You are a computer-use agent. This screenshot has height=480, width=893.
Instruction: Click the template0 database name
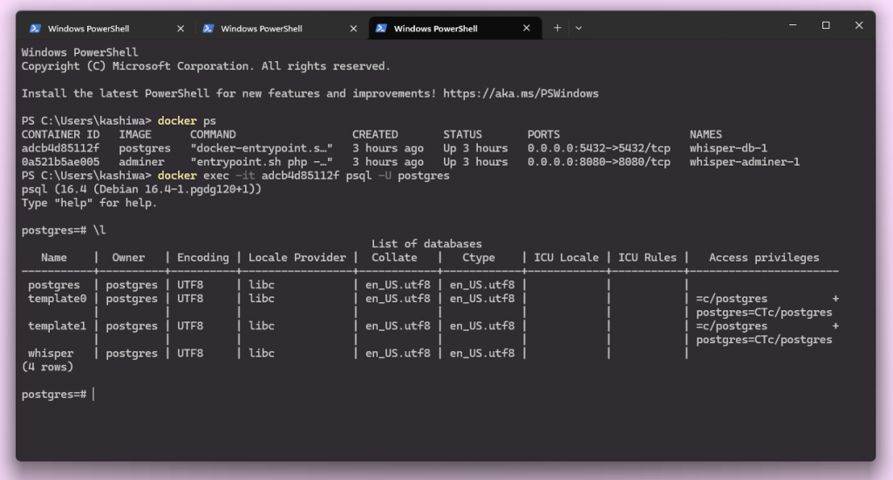[x=57, y=299]
